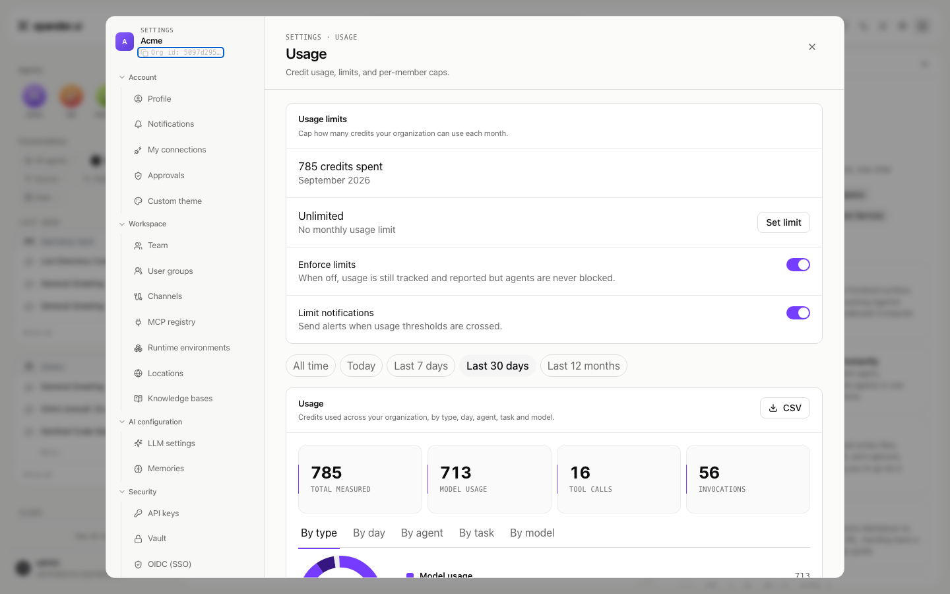Click the 'Usage limits' heading
Image resolution: width=950 pixels, height=594 pixels.
(x=323, y=119)
